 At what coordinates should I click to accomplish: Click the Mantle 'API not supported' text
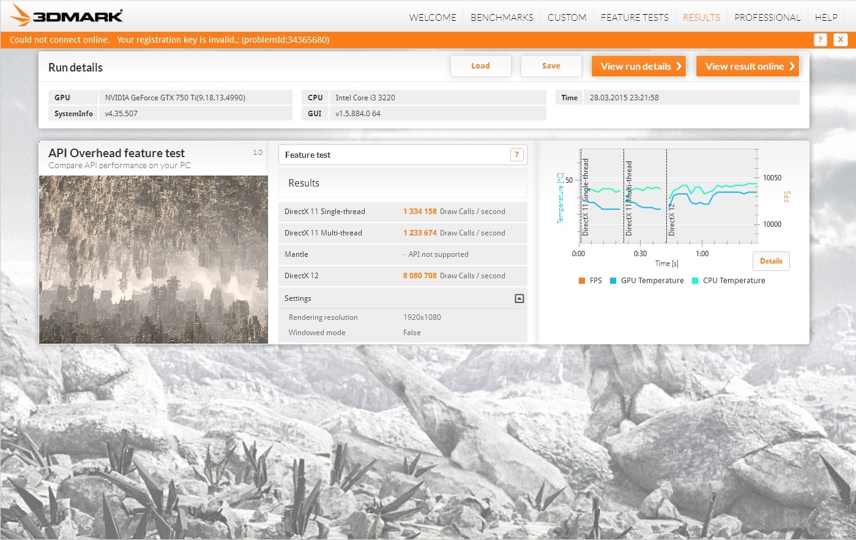click(x=438, y=254)
